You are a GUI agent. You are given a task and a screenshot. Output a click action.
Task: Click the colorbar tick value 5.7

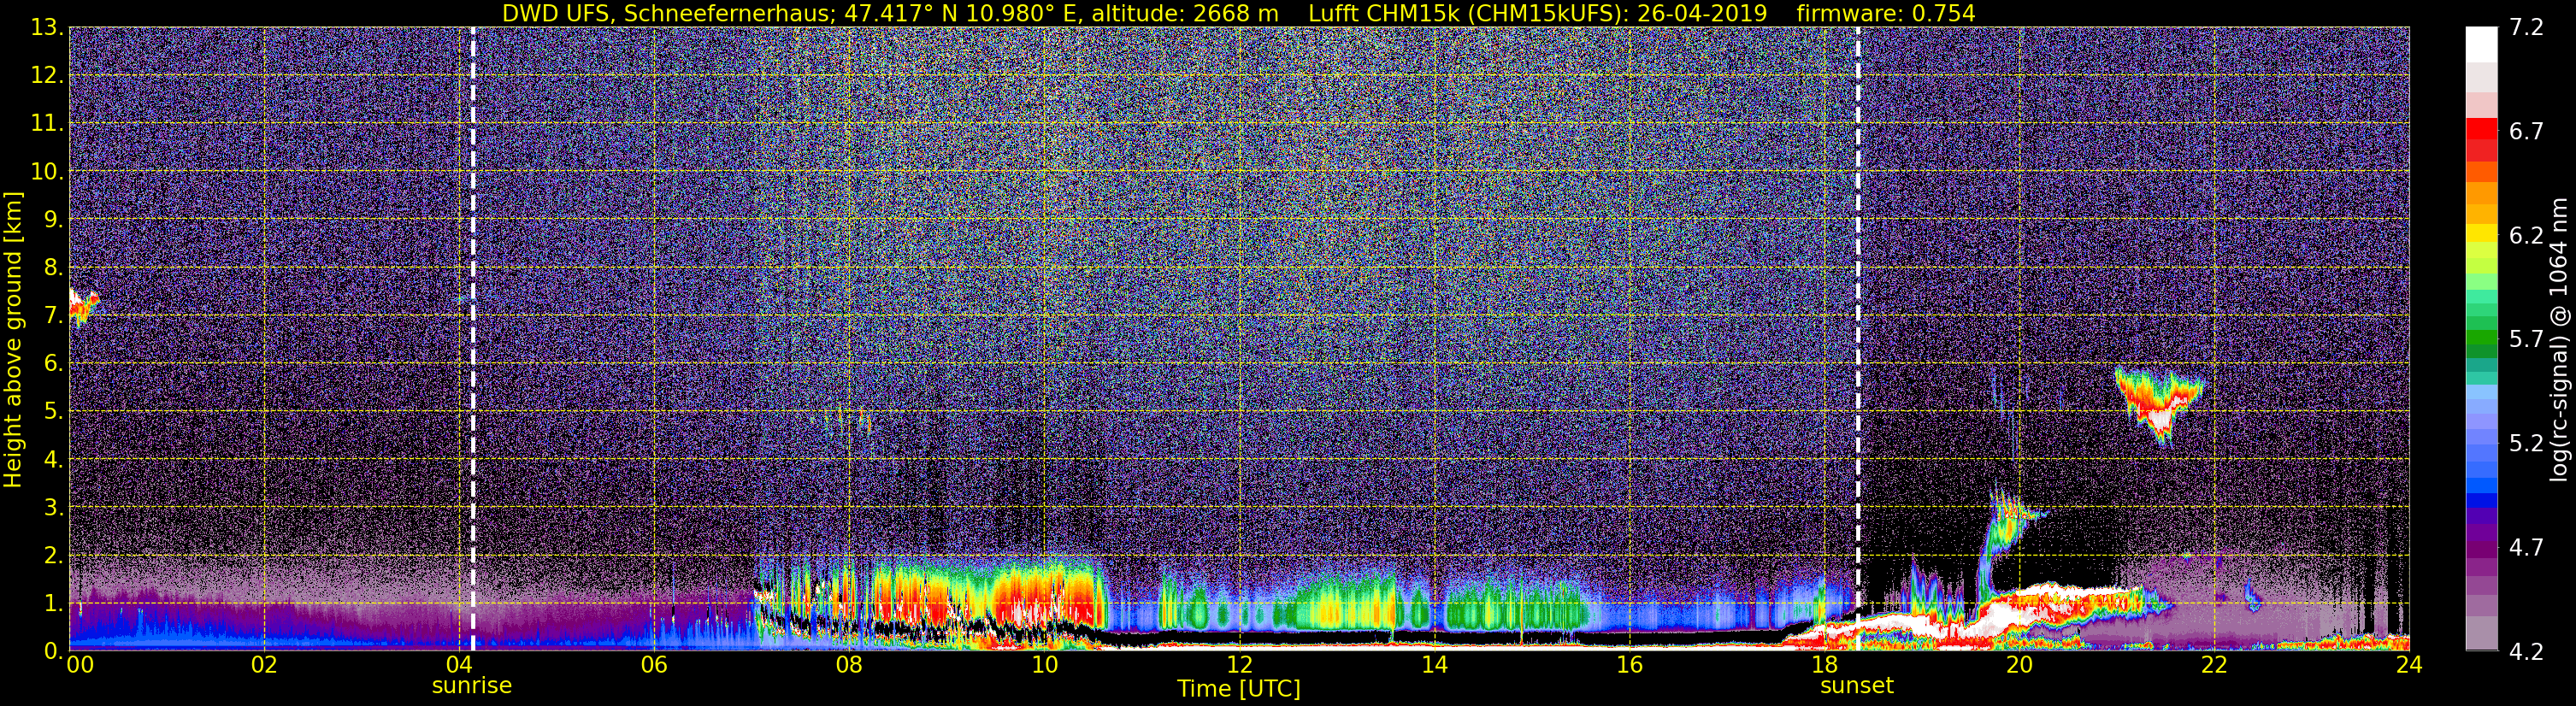[2526, 340]
